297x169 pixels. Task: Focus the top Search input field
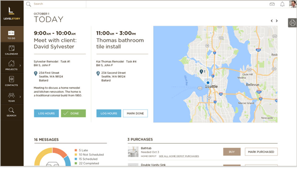59,4
